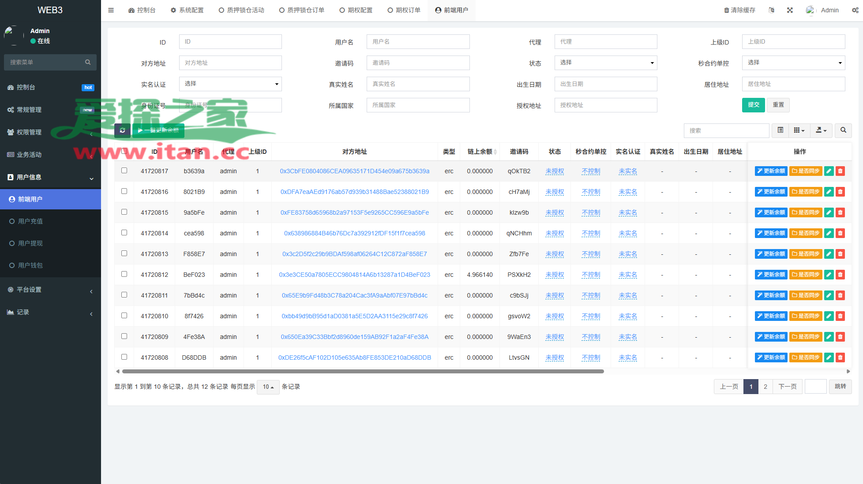
Task: Tick the row checkbox for ID 41720811
Action: coord(124,295)
